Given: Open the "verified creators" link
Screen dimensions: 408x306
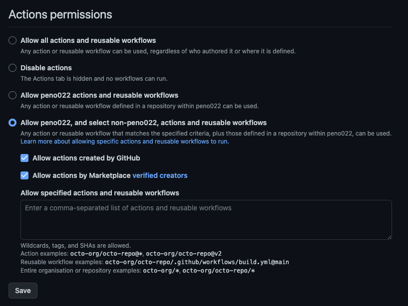Looking at the screenshot, I should (x=160, y=175).
